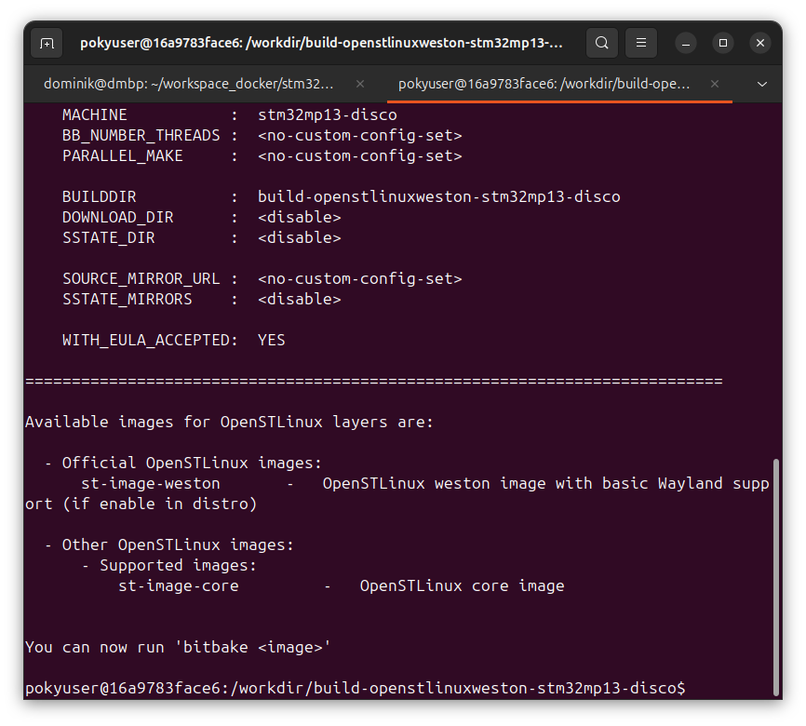Click the window title text
806x726 pixels.
coord(321,43)
